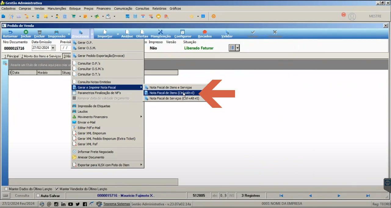Click the Instagram icon in the status bar
This screenshot has width=391, height=208.
[56, 204]
